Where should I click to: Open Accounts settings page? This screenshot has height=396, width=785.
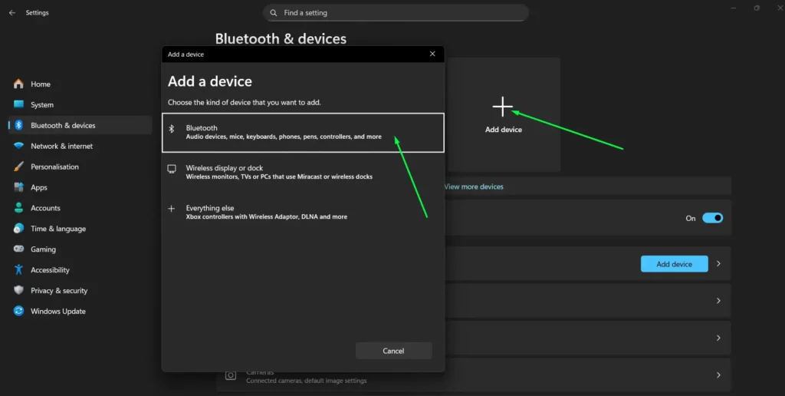tap(80, 207)
